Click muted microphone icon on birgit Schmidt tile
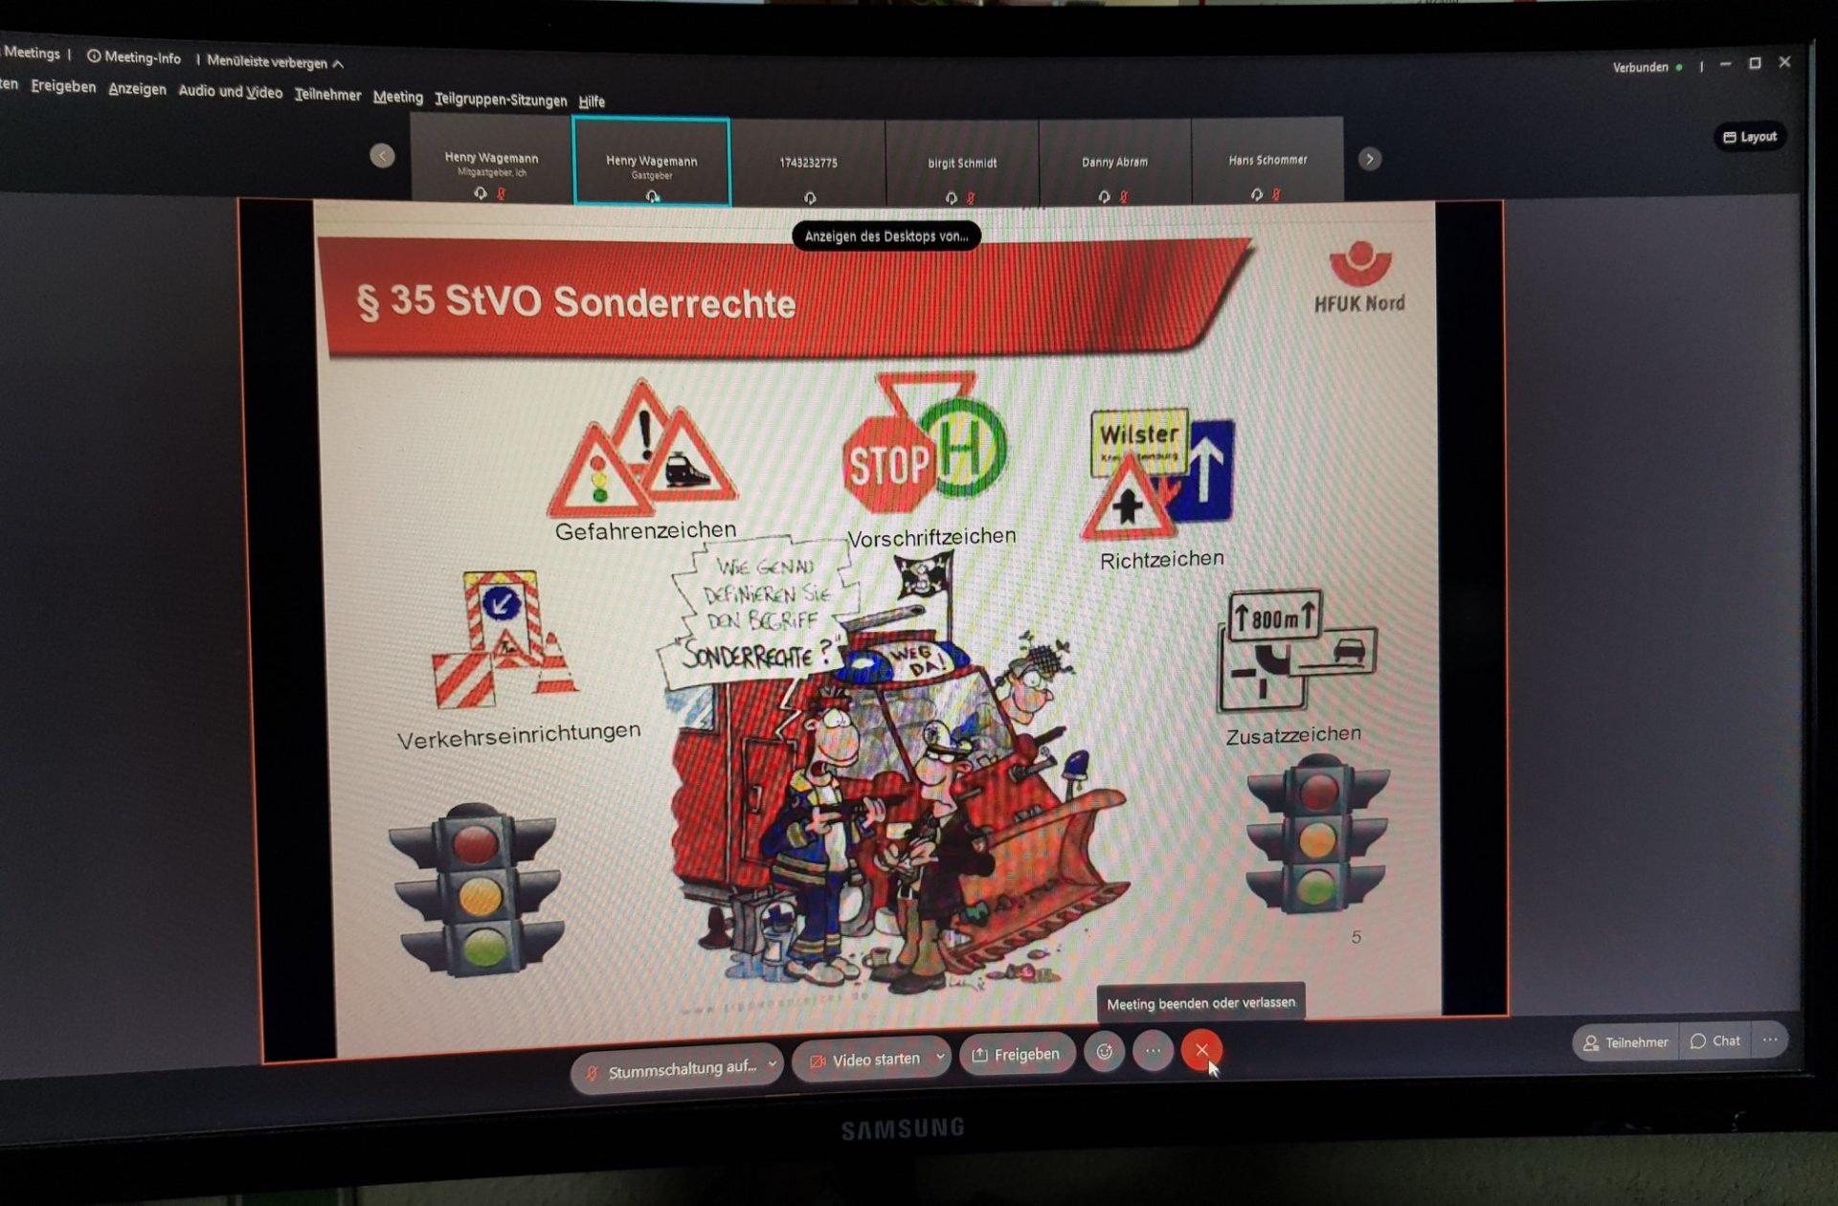Image resolution: width=1838 pixels, height=1206 pixels. [x=971, y=198]
